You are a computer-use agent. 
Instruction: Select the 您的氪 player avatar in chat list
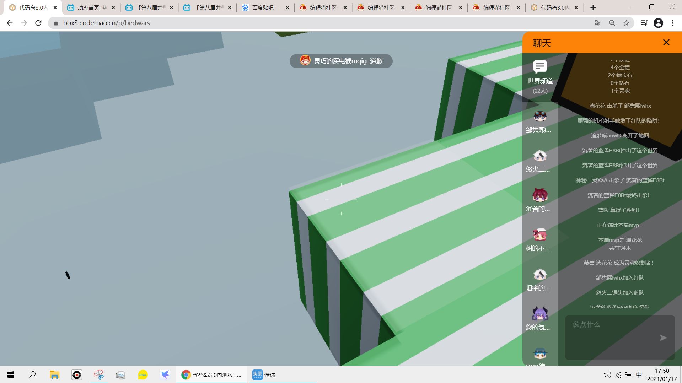[x=540, y=314]
